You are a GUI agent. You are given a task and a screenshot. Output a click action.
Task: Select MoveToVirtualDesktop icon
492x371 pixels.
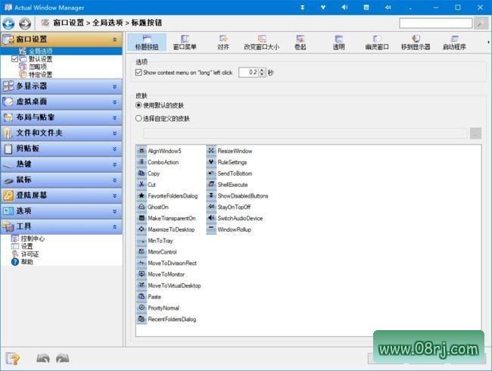142,285
